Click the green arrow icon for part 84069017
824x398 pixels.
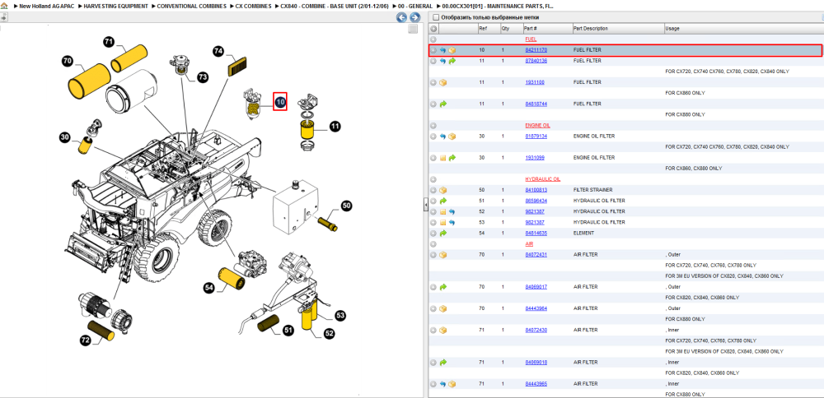click(x=443, y=287)
